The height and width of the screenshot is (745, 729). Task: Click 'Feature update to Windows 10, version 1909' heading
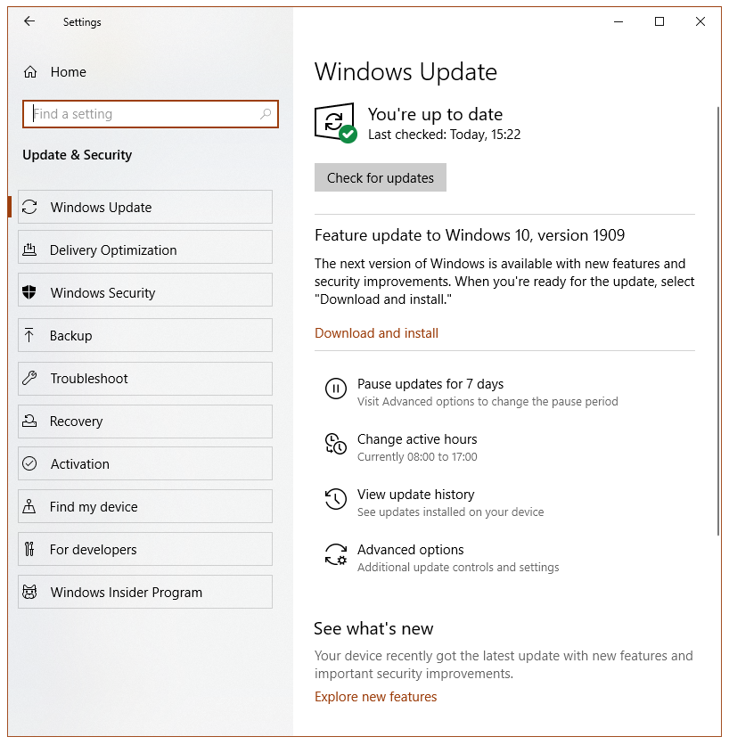point(470,235)
